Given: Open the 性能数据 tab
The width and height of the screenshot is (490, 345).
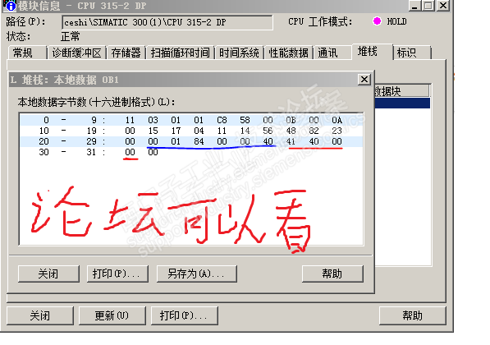Looking at the screenshot, I should click(x=288, y=53).
